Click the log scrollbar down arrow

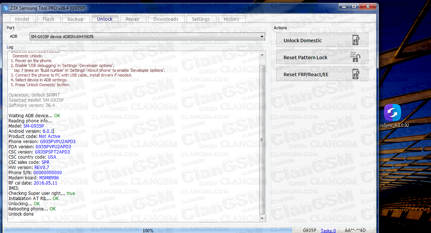(262, 219)
